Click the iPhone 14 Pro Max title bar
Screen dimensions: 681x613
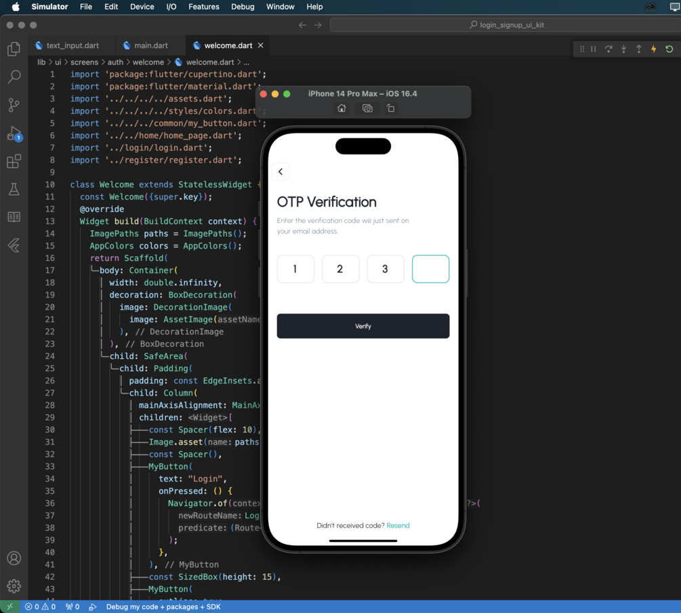pyautogui.click(x=363, y=93)
